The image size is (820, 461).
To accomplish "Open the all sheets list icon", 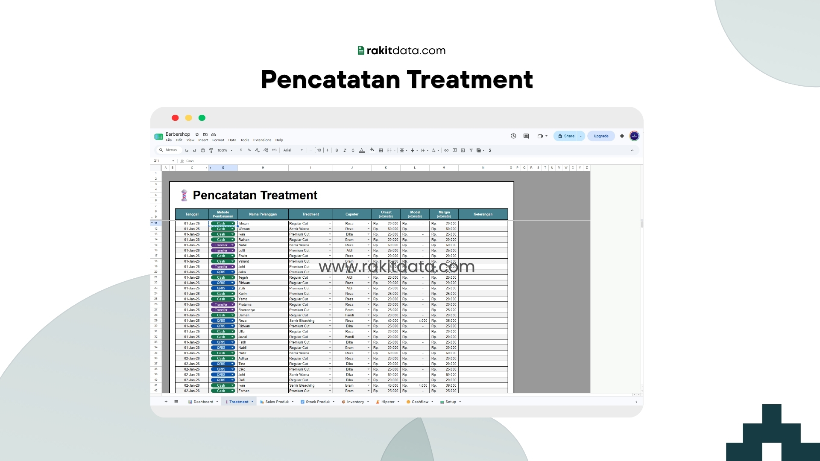I will 176,402.
